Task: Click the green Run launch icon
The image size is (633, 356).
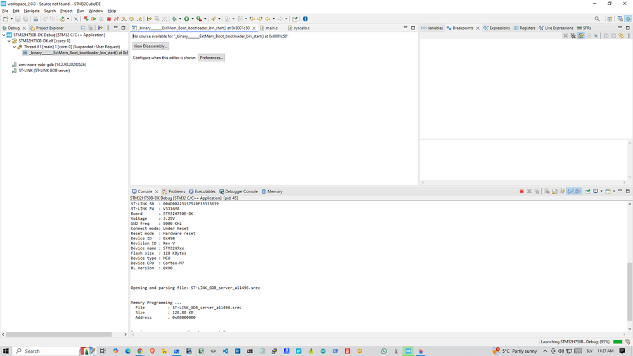Action: [x=186, y=18]
